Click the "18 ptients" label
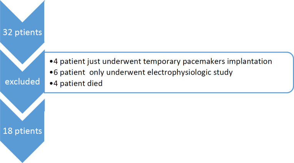Viewport: 294px width, 163px height. pyautogui.click(x=22, y=131)
